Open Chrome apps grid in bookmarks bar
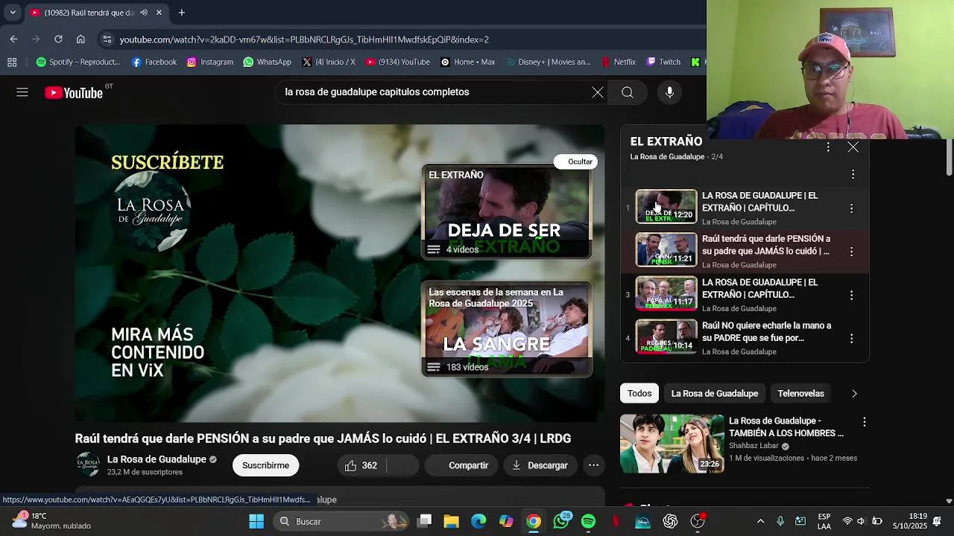The image size is (954, 536). coord(12,63)
